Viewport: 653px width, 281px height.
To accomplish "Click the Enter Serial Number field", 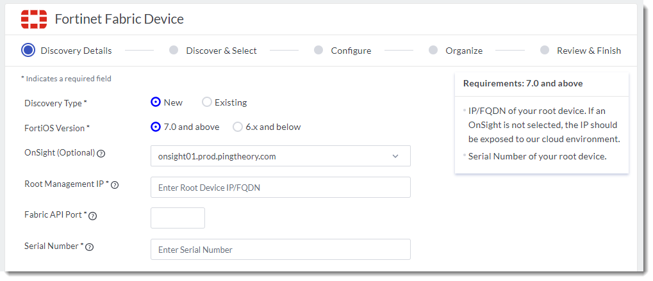I will point(280,250).
